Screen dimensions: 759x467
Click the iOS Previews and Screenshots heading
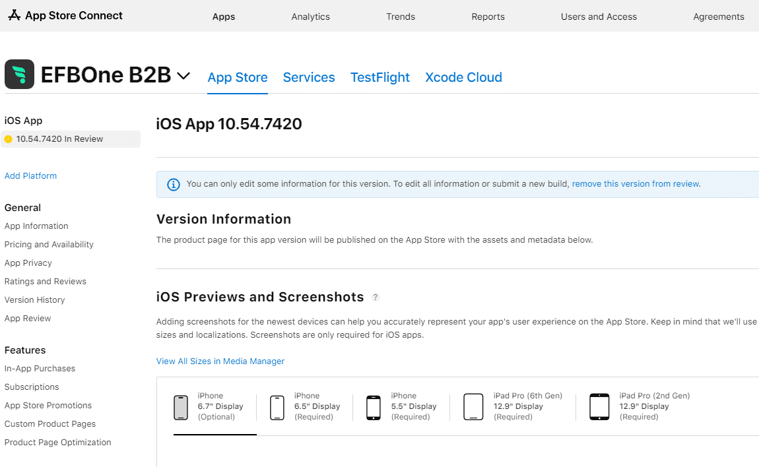260,297
